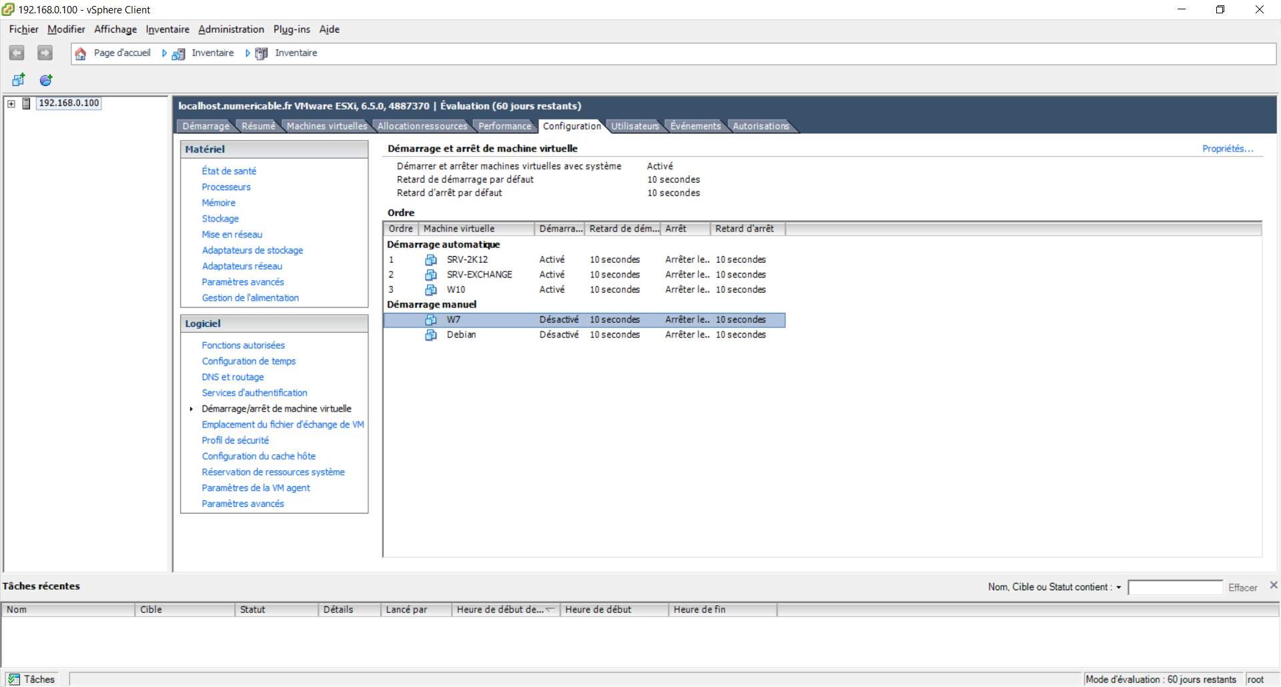
Task: Open the Propriétés... link
Action: 1228,149
